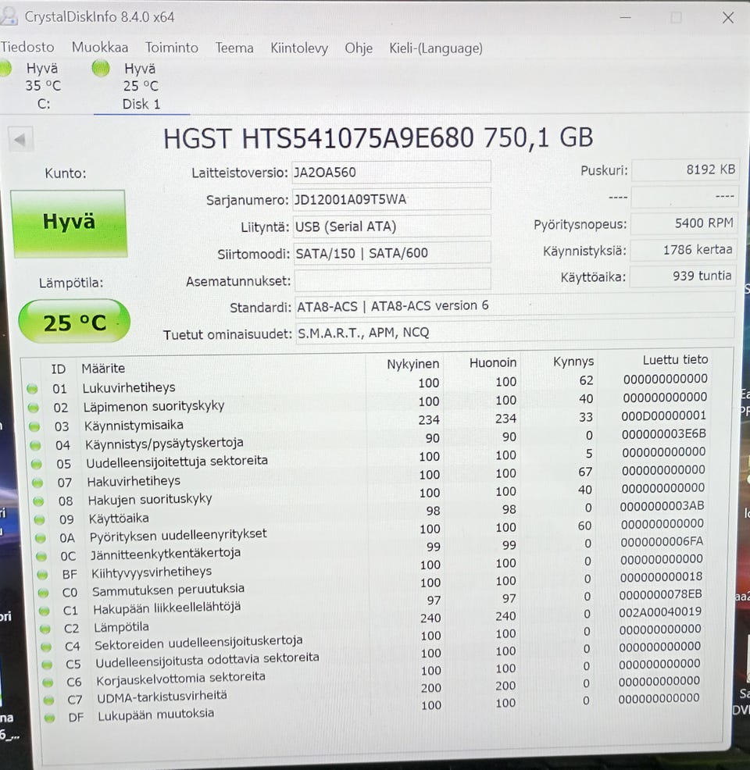Select the Lukuvirhetiheys attribute name
Viewport: 750px width, 770px height.
[129, 387]
